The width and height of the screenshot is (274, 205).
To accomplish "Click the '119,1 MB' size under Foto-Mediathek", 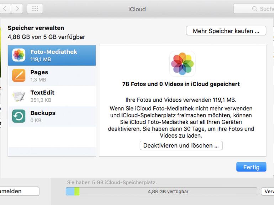I will click(41, 59).
